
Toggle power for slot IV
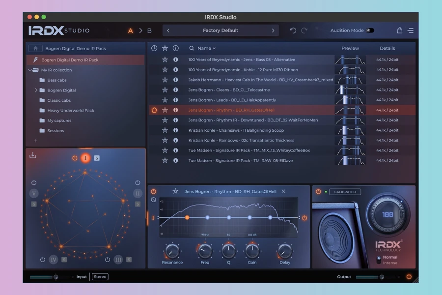point(43,260)
